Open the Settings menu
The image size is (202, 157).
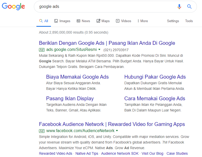pyautogui.click(x=173, y=21)
